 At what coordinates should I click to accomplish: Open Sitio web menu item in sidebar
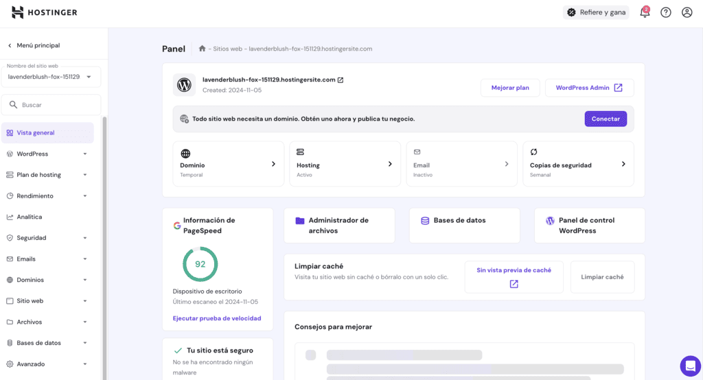pyautogui.click(x=47, y=300)
